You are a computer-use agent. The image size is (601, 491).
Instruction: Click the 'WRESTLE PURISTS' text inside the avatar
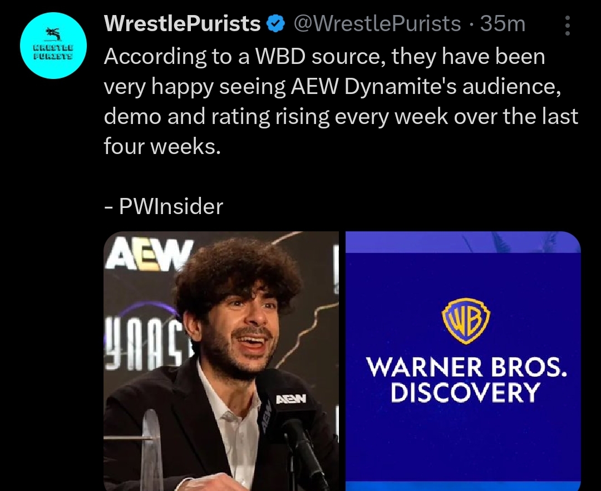tap(53, 52)
